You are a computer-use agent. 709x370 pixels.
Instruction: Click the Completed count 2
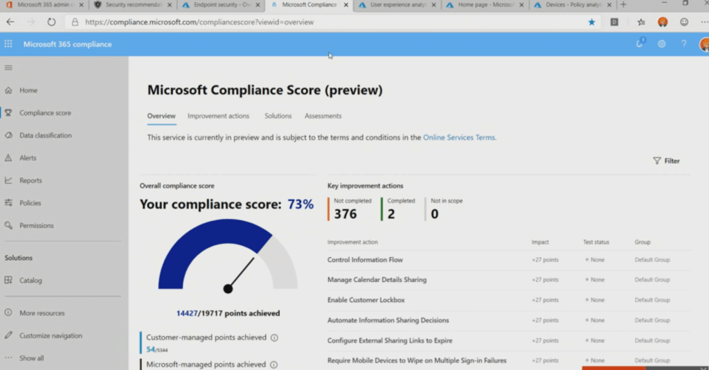391,213
